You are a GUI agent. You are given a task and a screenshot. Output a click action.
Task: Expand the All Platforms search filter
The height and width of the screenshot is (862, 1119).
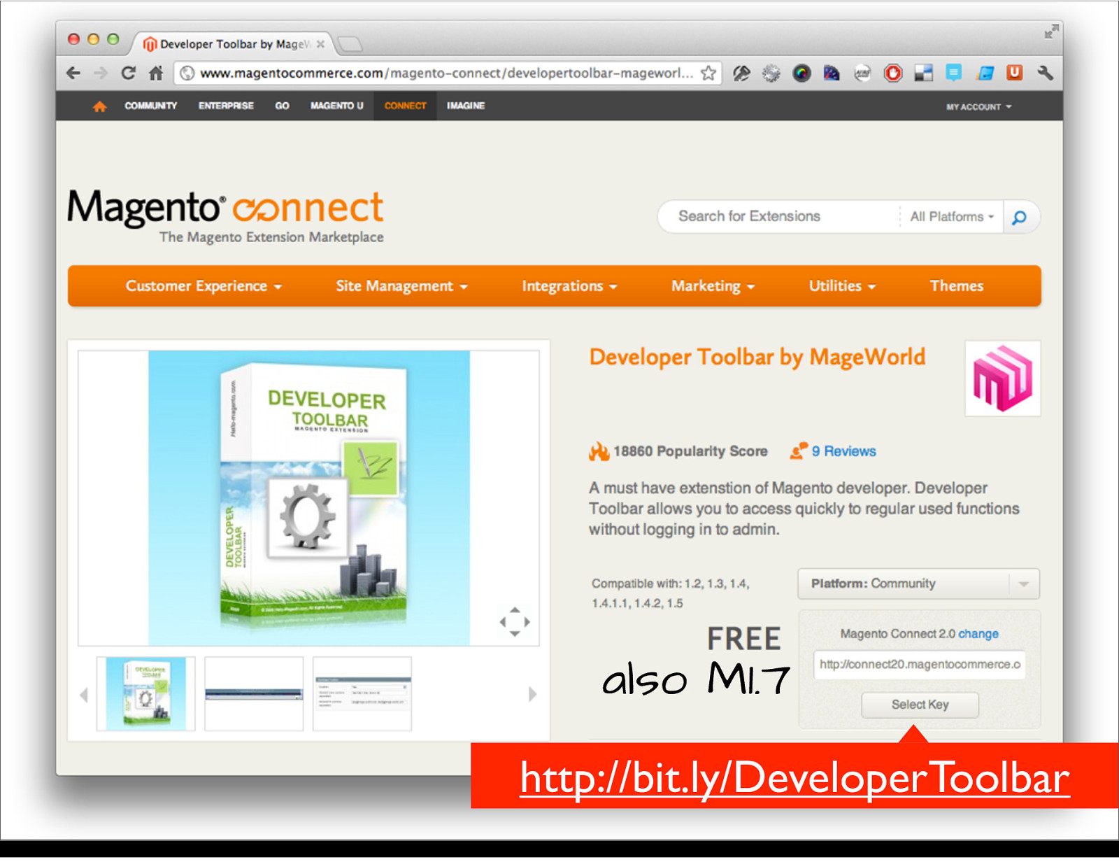952,217
